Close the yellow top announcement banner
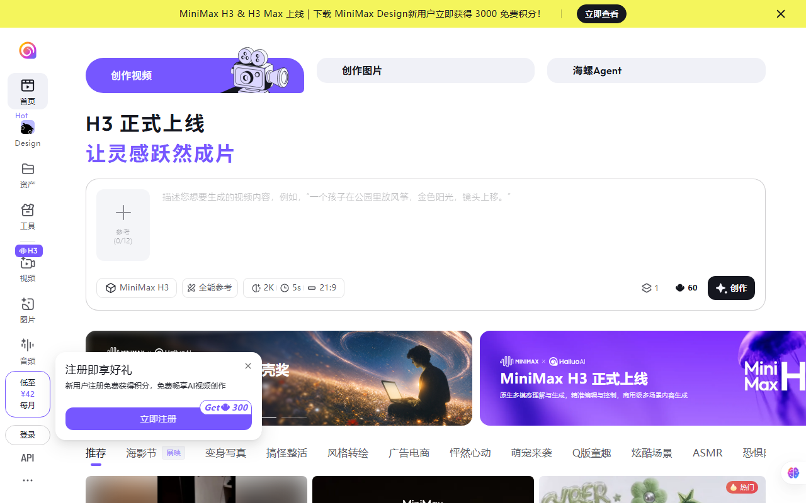The height and width of the screenshot is (503, 806). click(781, 14)
